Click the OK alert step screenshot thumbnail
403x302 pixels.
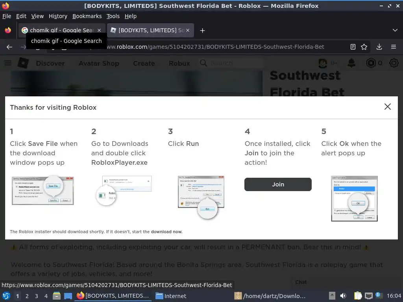pyautogui.click(x=355, y=199)
